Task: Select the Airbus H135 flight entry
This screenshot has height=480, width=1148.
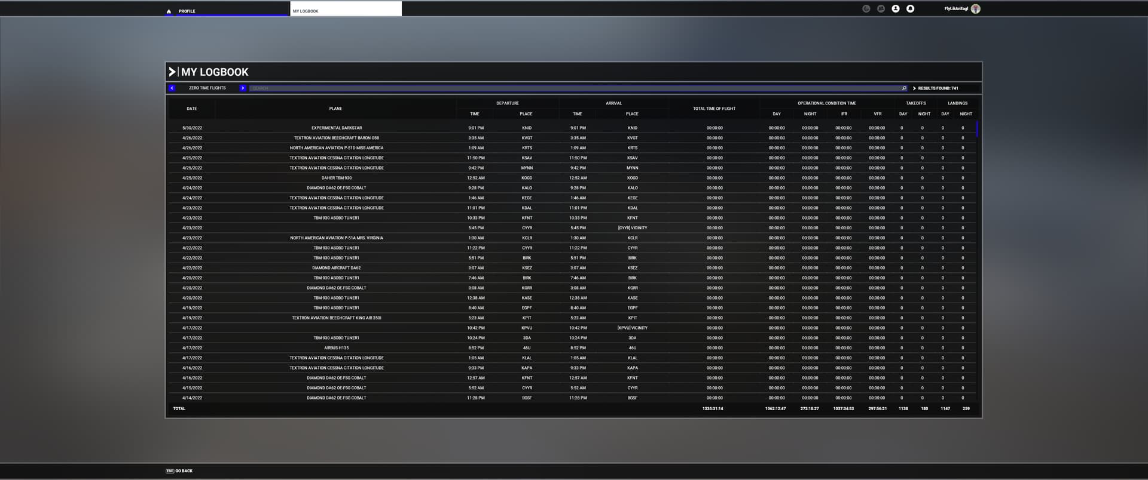Action: click(x=336, y=348)
